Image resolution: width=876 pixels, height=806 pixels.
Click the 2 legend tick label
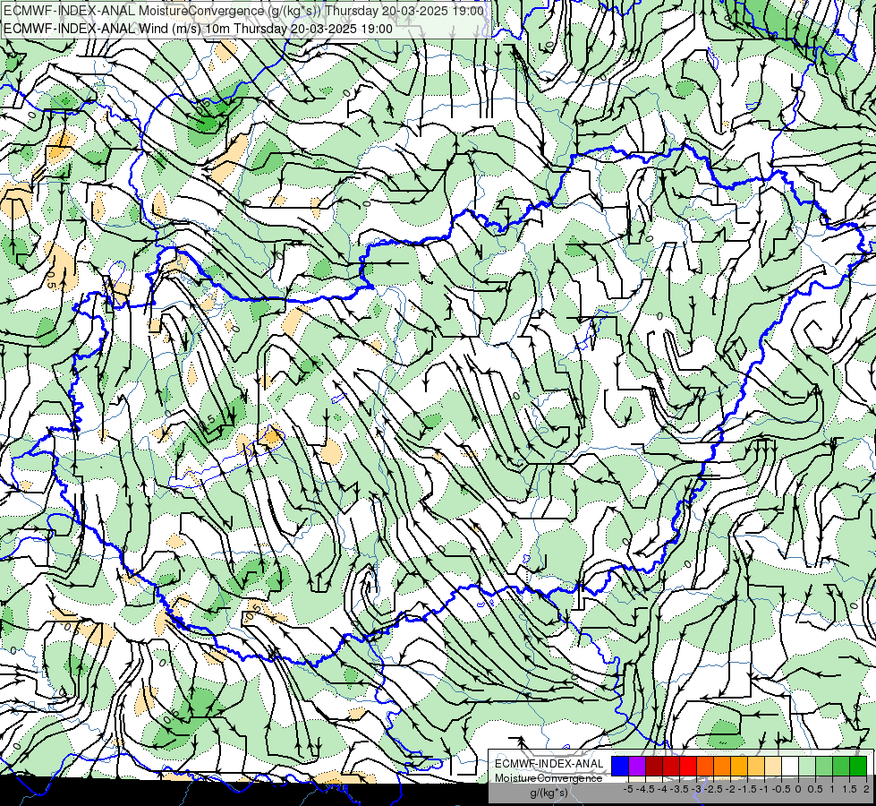click(866, 789)
